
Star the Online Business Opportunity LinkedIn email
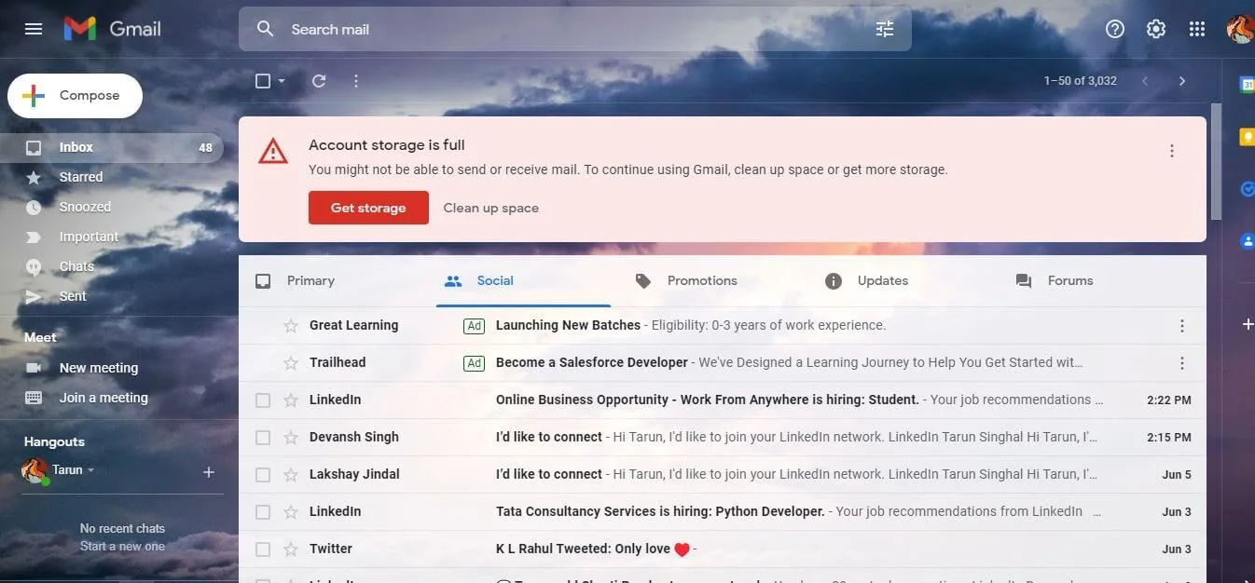291,400
